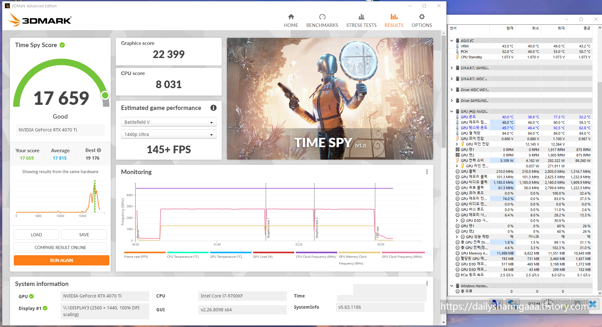Viewport: 602px width, 327px height.
Task: Click the thermometer icon of the VRM row
Action: (457, 46)
